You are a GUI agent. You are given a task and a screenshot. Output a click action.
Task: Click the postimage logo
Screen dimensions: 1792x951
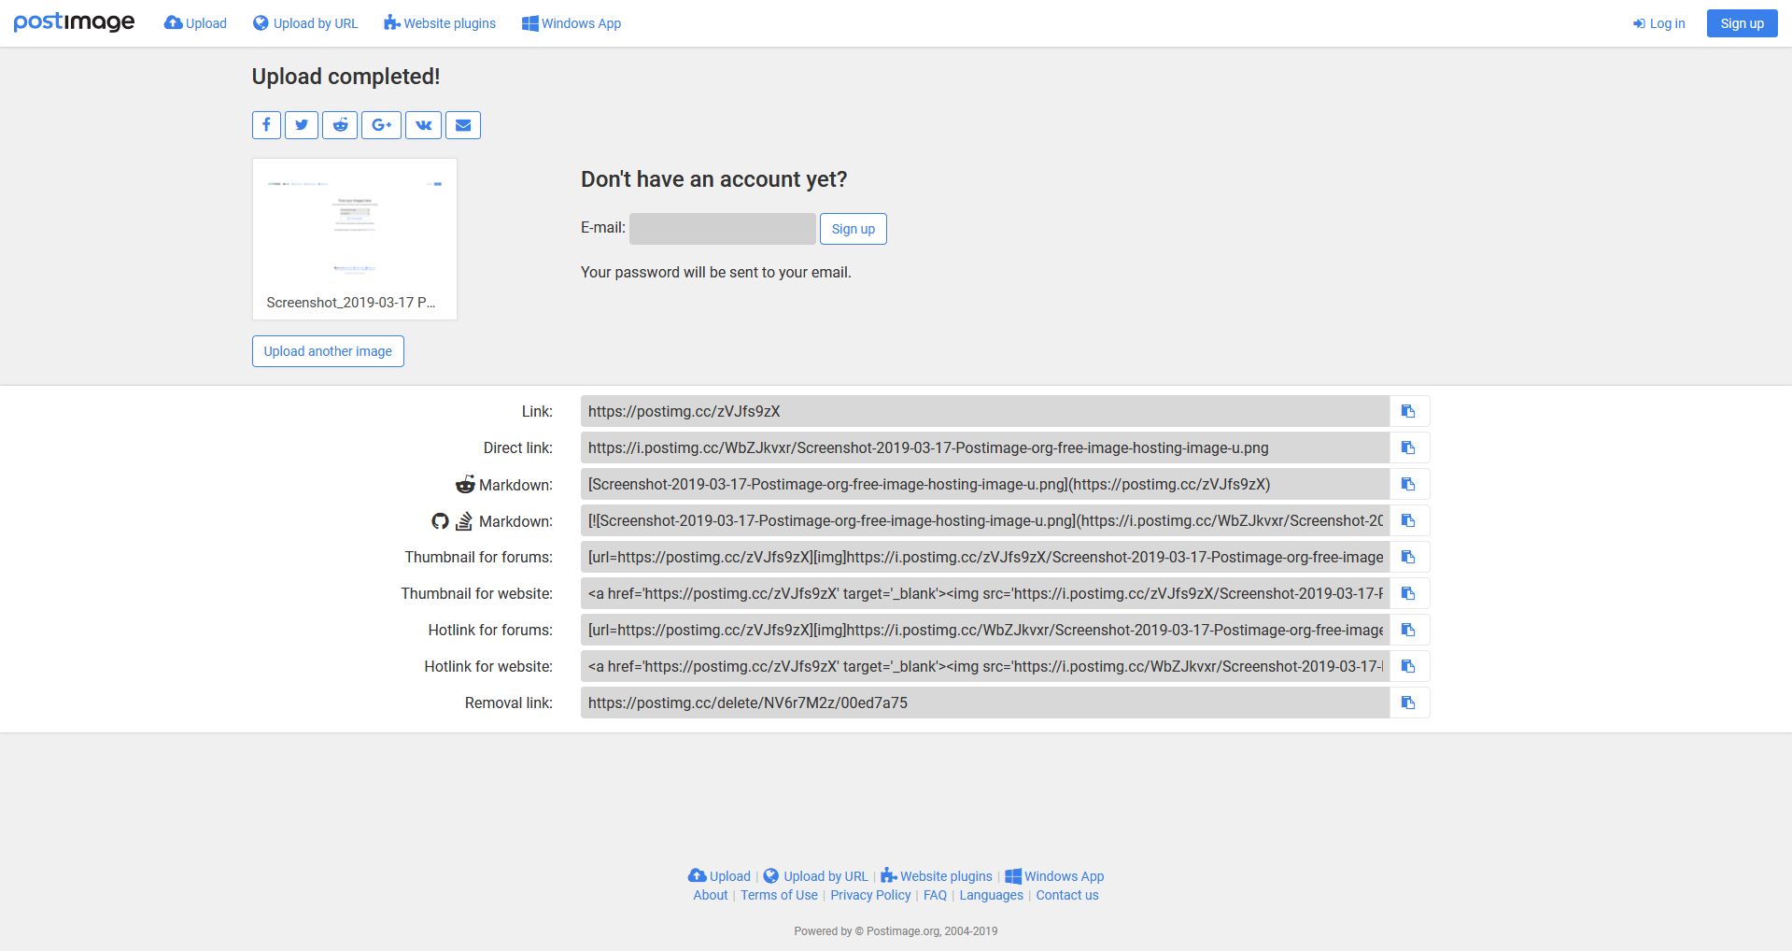(x=74, y=22)
